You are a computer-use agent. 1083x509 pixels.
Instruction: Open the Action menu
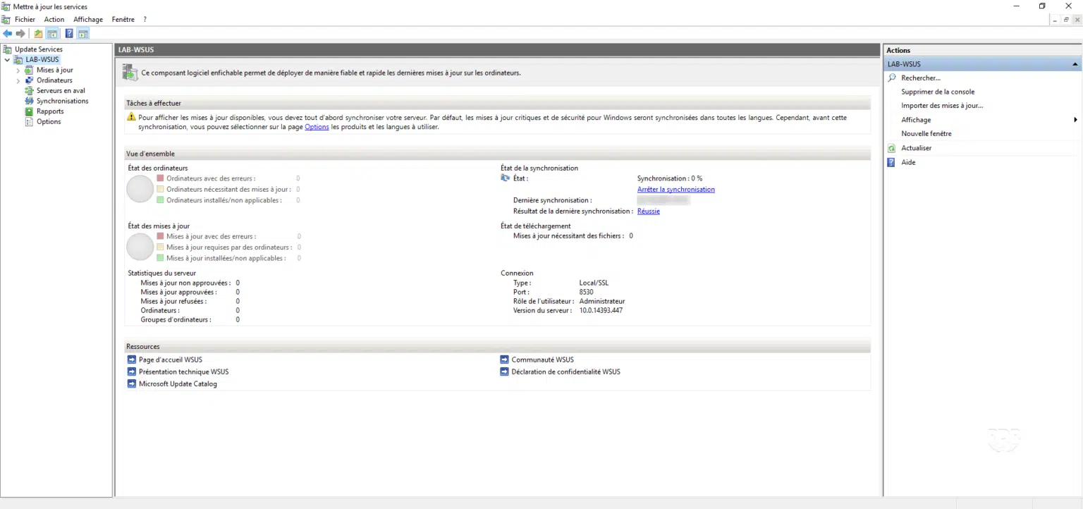click(54, 20)
